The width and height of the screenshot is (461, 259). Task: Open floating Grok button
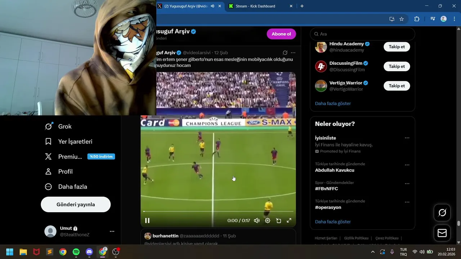coord(442,213)
